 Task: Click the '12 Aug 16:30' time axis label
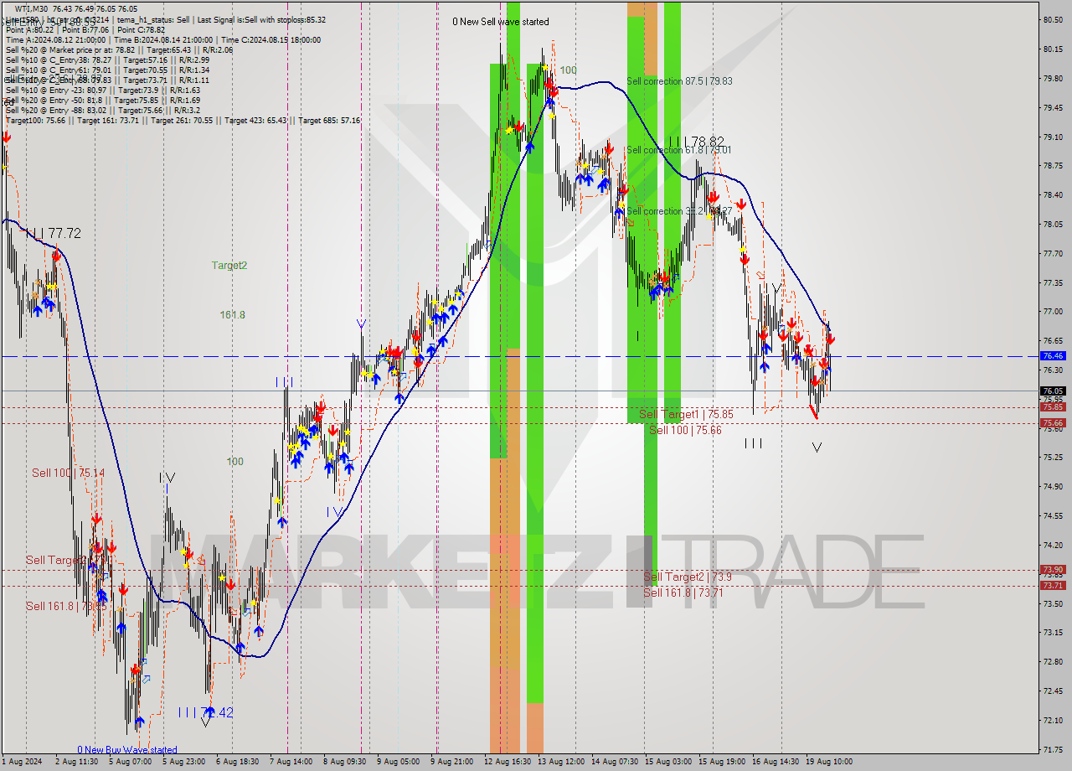tap(506, 762)
